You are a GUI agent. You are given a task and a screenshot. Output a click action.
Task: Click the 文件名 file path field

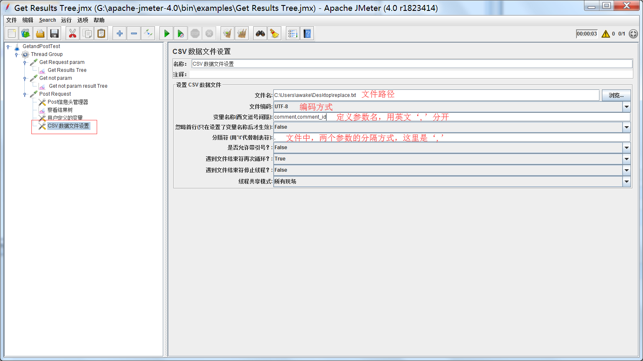tap(436, 95)
